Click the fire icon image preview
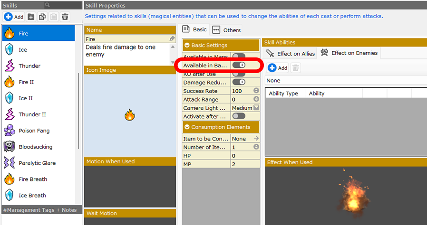Image resolution: width=427 pixels, height=225 pixels. 129,114
